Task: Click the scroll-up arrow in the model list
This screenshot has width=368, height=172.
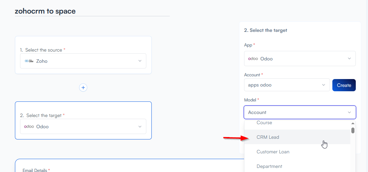Action: coord(353,123)
